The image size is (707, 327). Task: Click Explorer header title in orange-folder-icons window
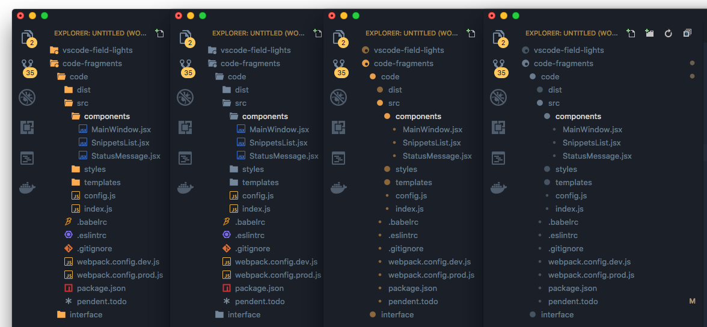coord(100,33)
